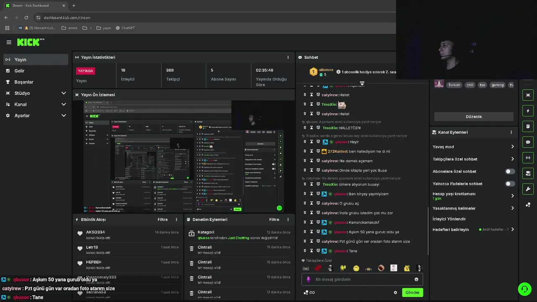Open chat settings gear next to Gönder
The image size is (537, 302).
coord(395,292)
